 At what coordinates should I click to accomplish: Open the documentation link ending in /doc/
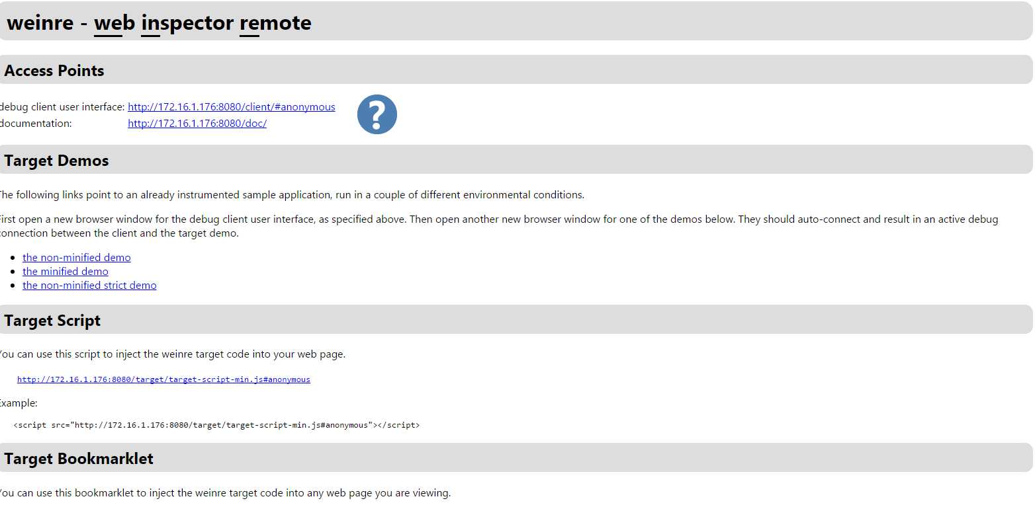pos(197,123)
